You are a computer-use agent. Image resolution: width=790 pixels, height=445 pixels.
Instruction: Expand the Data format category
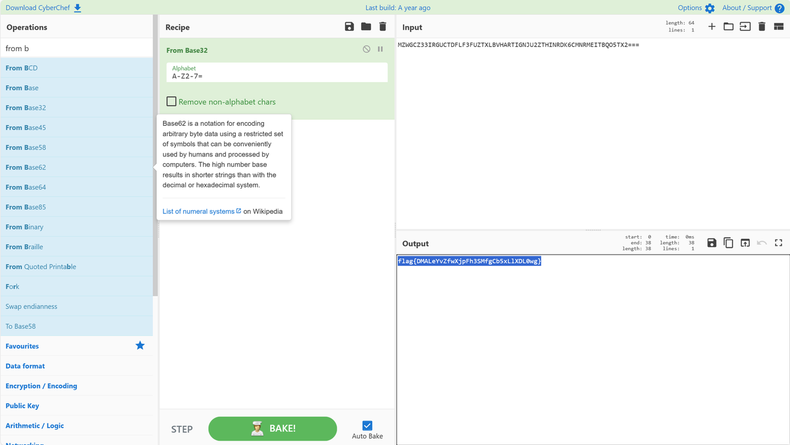(25, 366)
